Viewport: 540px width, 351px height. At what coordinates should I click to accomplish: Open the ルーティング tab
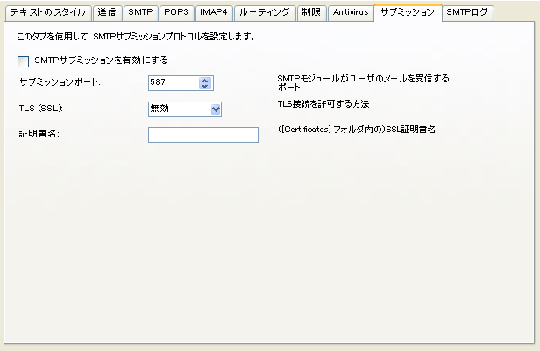(x=264, y=13)
